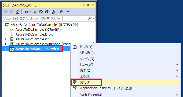Select AzureToDoSample (移植可能) project

(38, 30)
